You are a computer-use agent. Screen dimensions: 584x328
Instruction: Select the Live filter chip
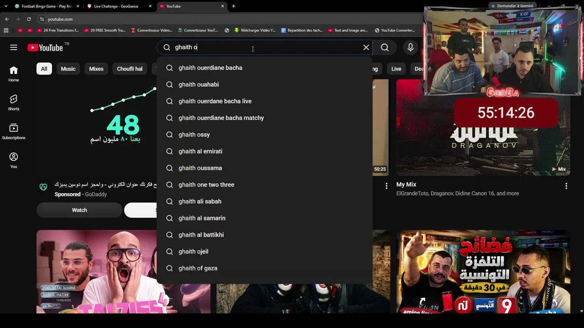click(x=396, y=69)
